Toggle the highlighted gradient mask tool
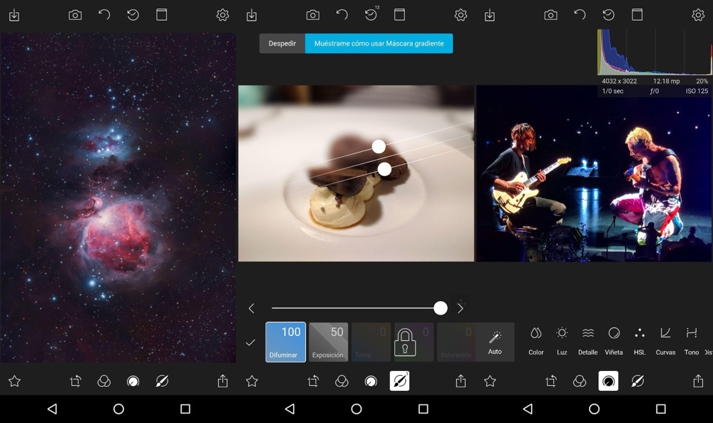 pyautogui.click(x=399, y=382)
